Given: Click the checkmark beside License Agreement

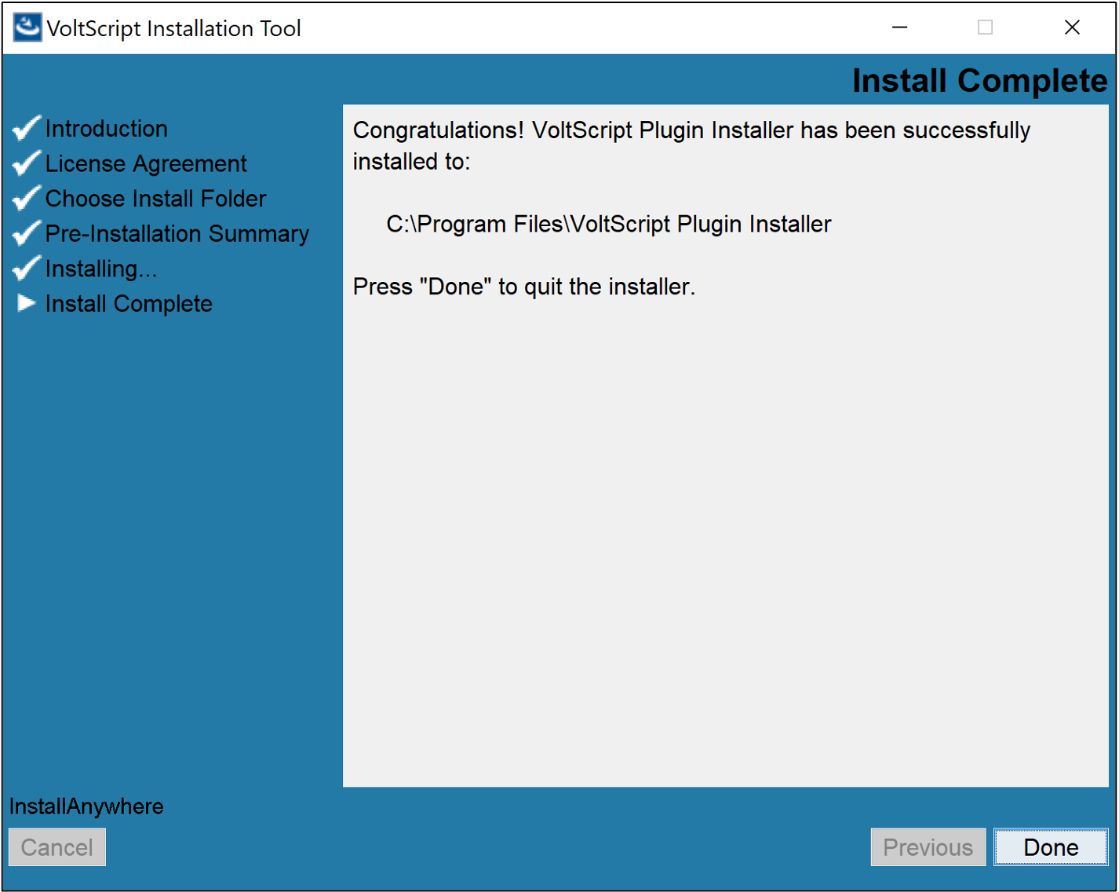Looking at the screenshot, I should (27, 163).
